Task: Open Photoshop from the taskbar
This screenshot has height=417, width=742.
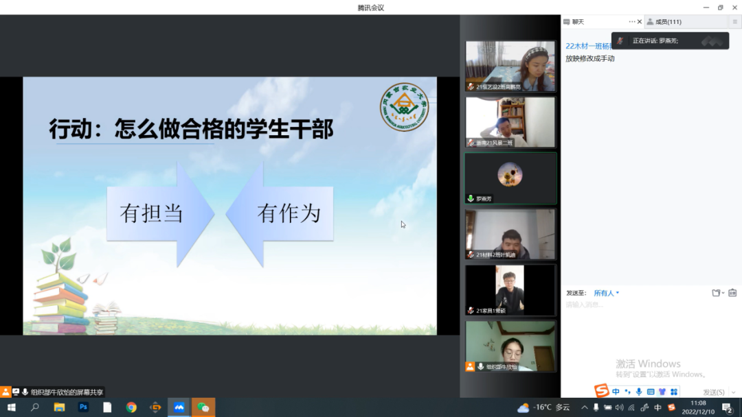Action: pos(83,407)
